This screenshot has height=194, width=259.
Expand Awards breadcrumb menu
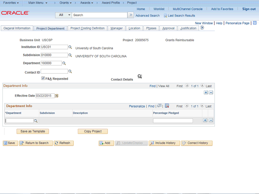coord(87,3)
